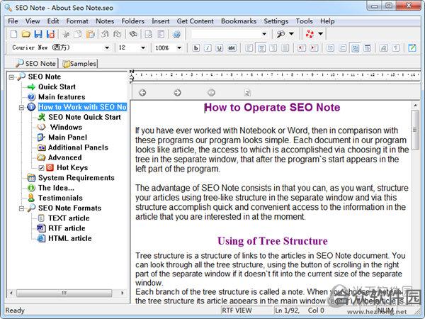Image resolution: width=425 pixels, height=319 pixels.
Task: Align text left button
Action: tap(249, 48)
